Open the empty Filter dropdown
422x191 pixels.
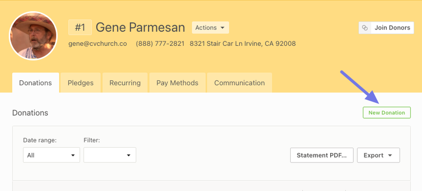point(110,155)
